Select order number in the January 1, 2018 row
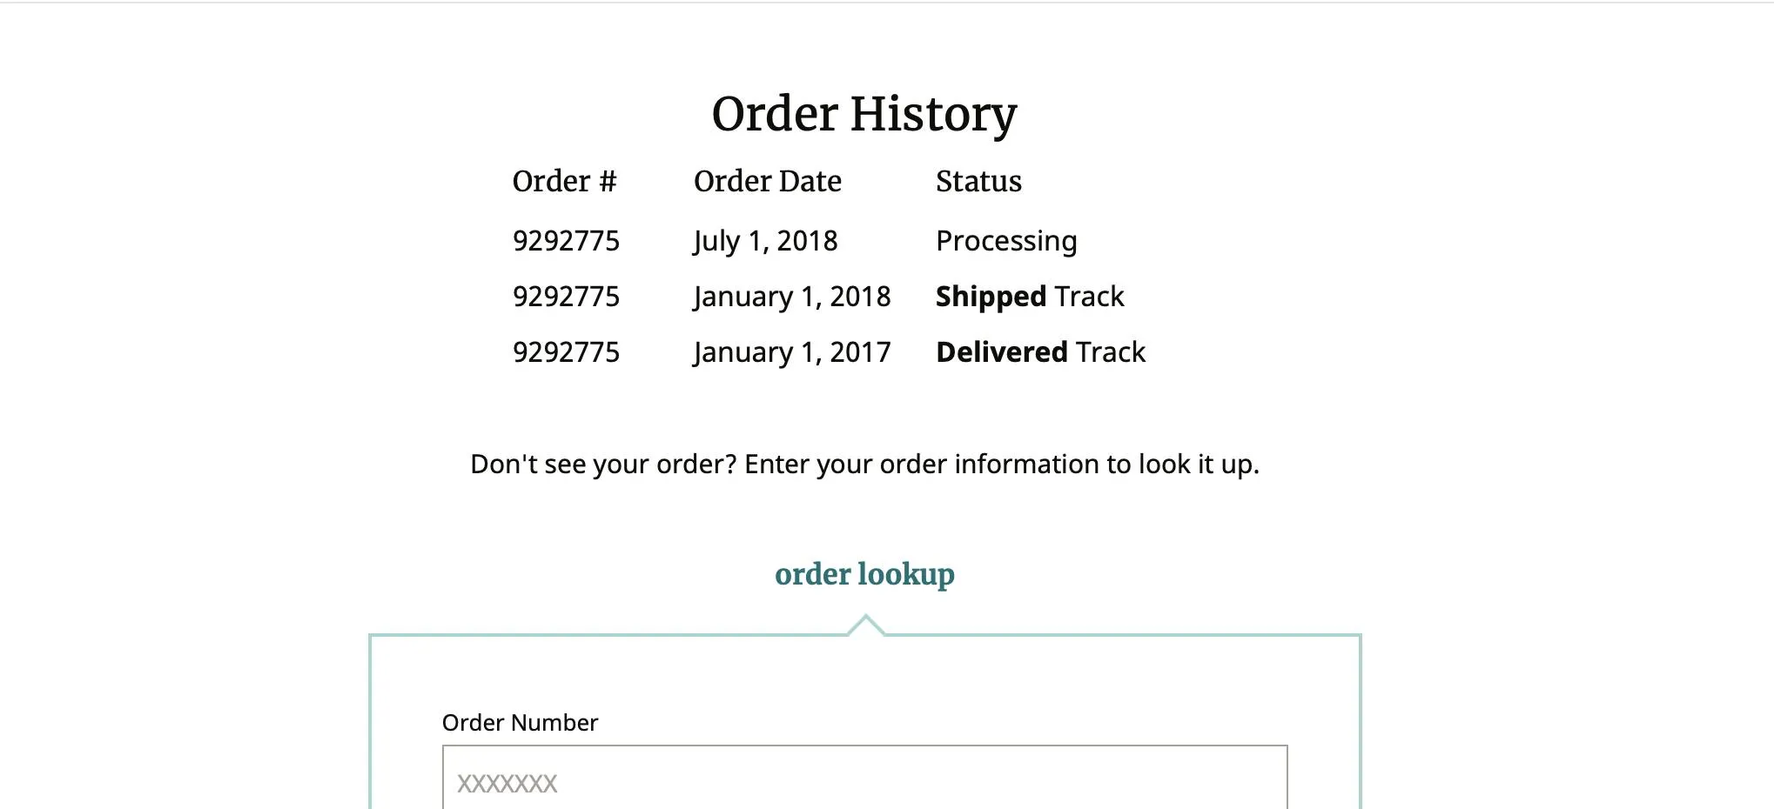The image size is (1774, 809). click(566, 297)
